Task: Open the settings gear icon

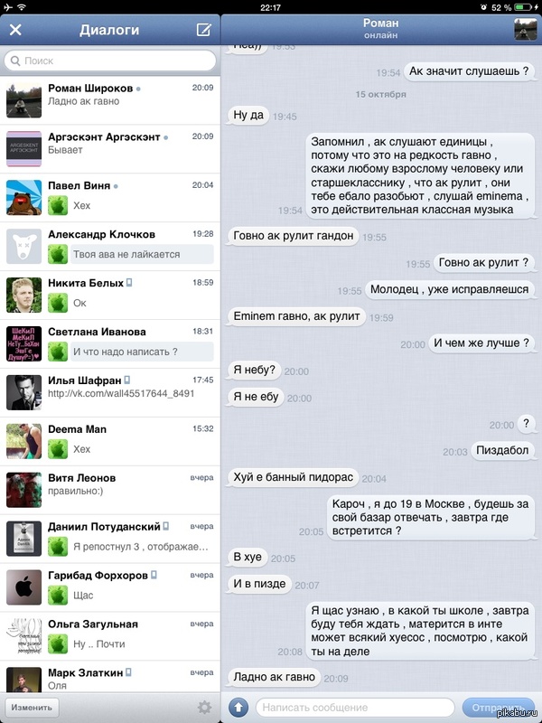Action: (205, 707)
